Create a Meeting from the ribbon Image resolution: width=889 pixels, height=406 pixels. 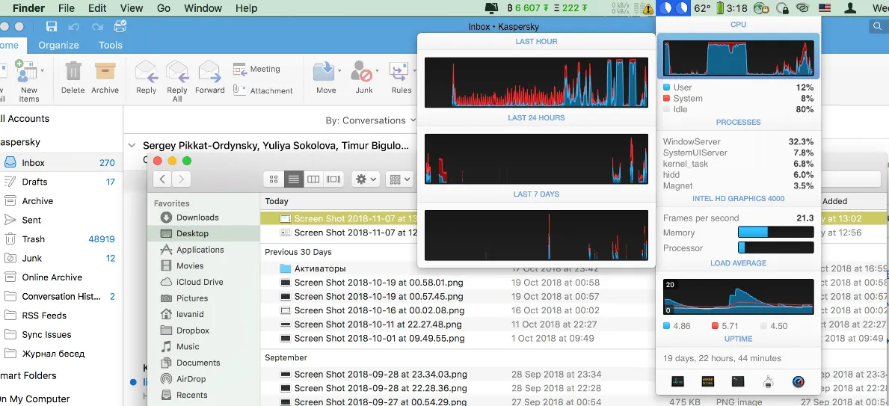(x=256, y=70)
